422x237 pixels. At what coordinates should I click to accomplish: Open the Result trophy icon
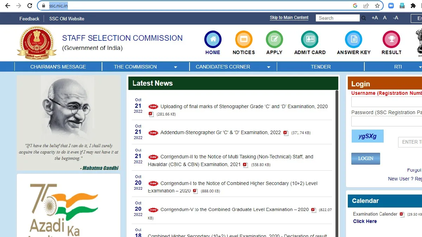(x=391, y=39)
